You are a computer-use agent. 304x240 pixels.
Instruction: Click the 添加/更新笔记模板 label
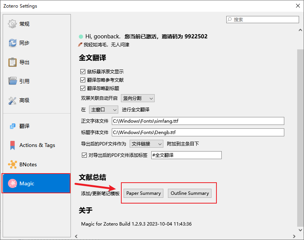pyautogui.click(x=100, y=194)
